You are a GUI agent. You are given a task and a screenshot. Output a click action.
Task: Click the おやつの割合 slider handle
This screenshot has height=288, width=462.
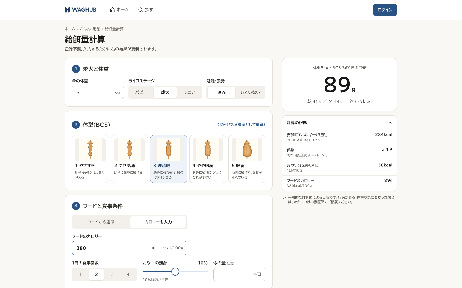[175, 272]
